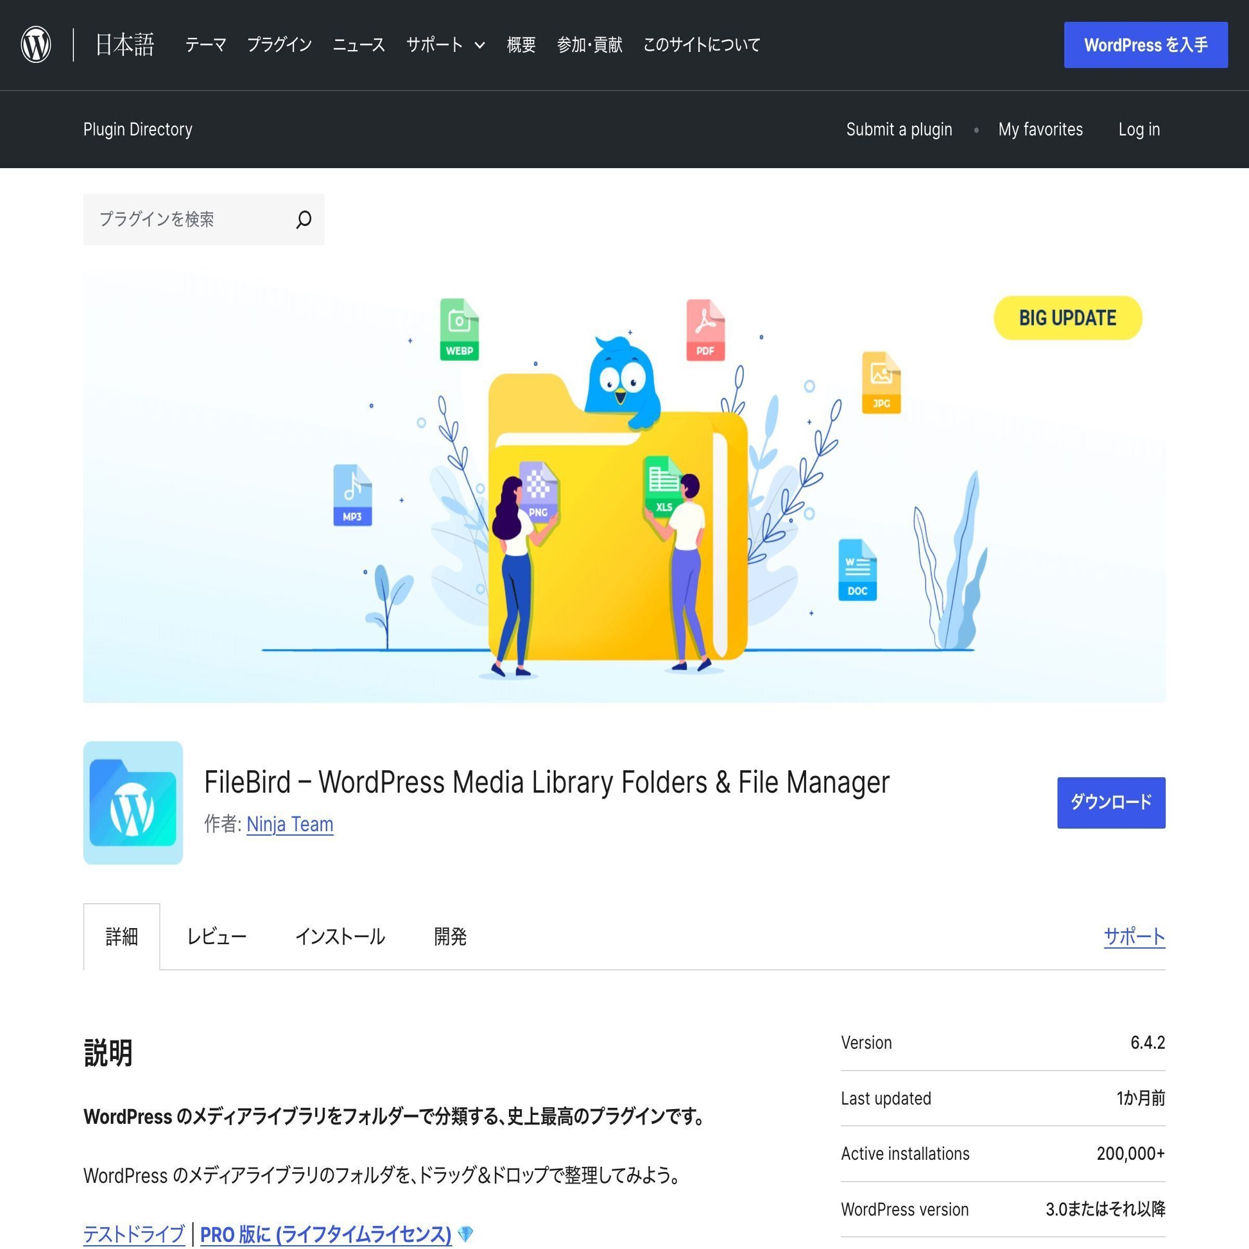Switch to the インストール tab
This screenshot has width=1249, height=1249.
(340, 937)
